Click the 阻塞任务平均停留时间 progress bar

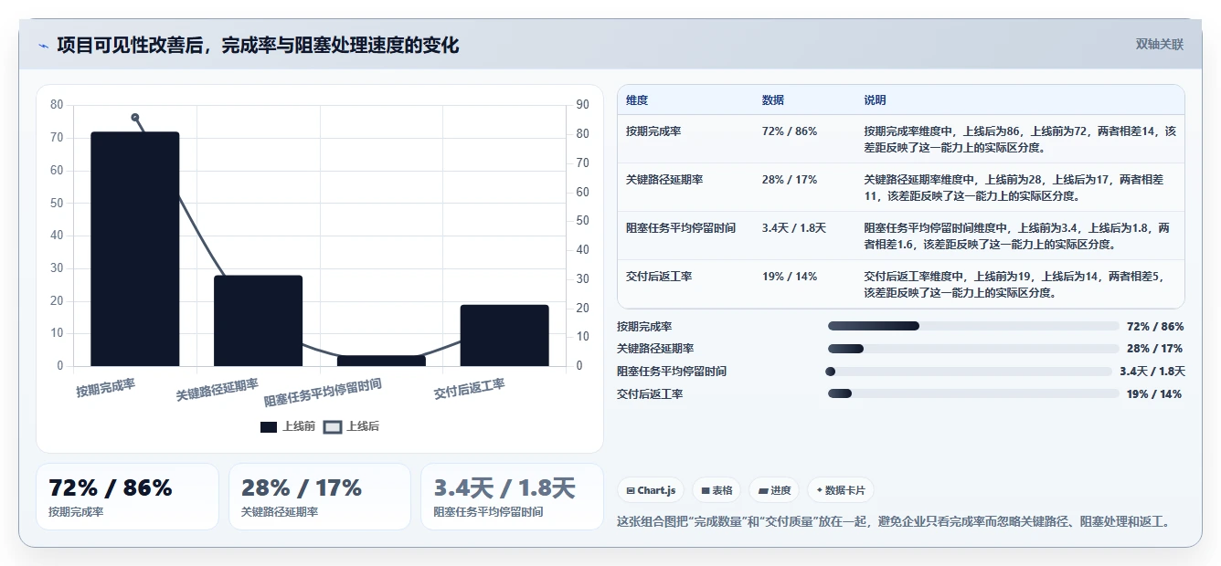[x=969, y=372]
